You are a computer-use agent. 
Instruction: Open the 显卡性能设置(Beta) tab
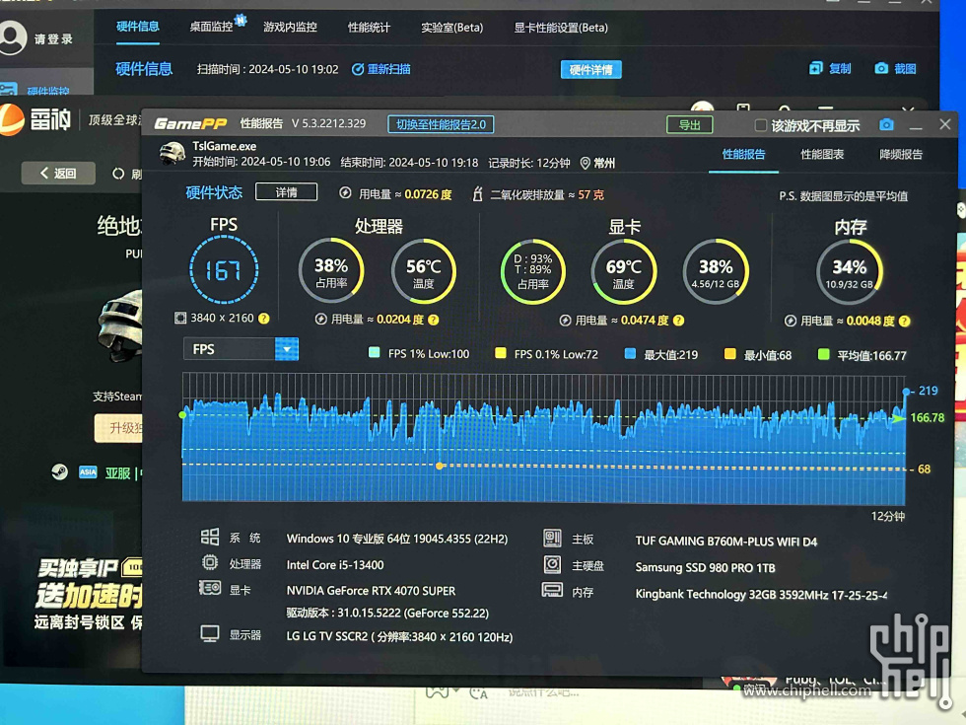pos(561,28)
